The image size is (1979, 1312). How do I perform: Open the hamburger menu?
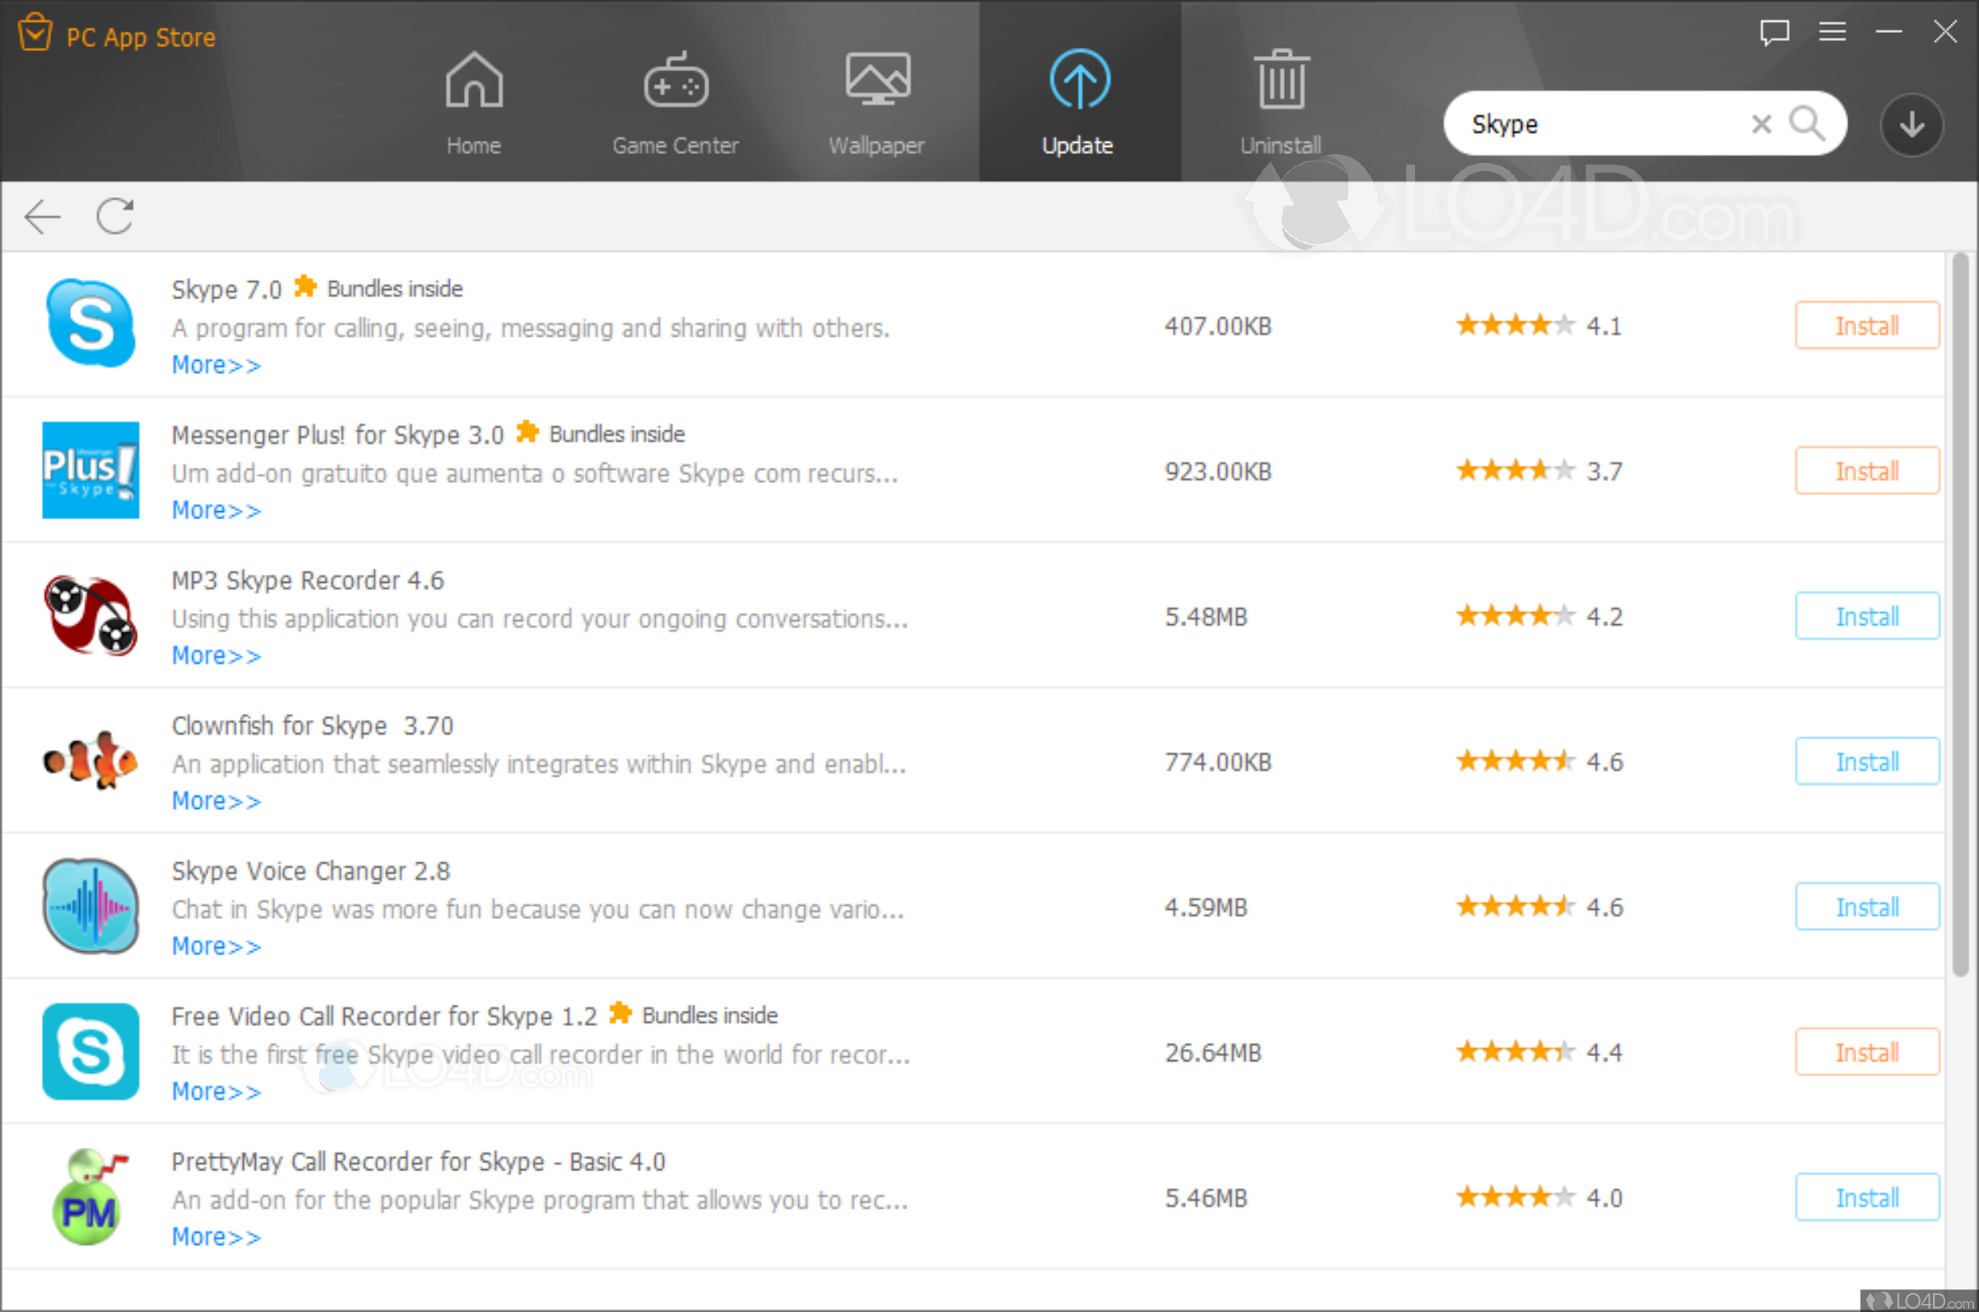tap(1832, 31)
